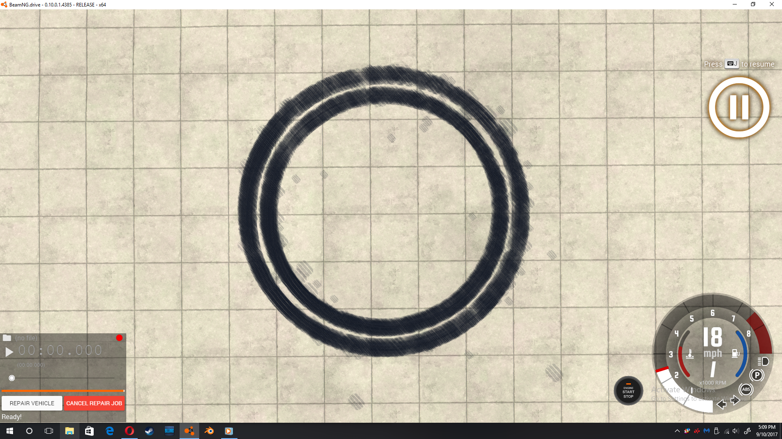Open the volume speaker tray icon
Viewport: 782px width, 439px height.
(736, 431)
